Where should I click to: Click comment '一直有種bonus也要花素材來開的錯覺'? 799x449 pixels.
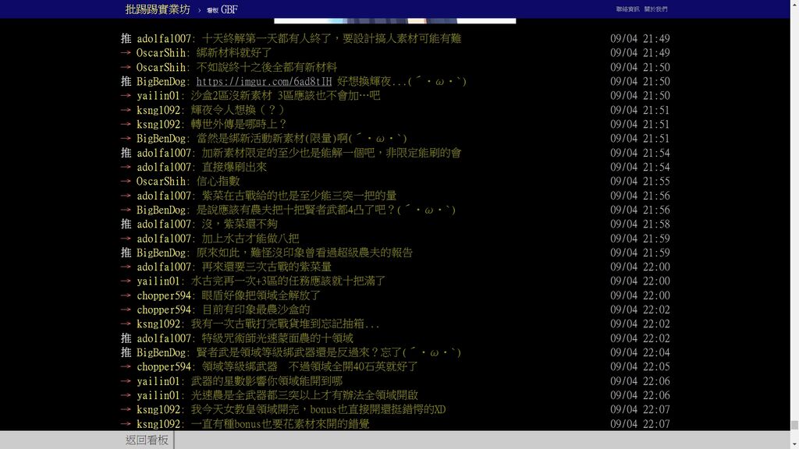pyautogui.click(x=280, y=423)
